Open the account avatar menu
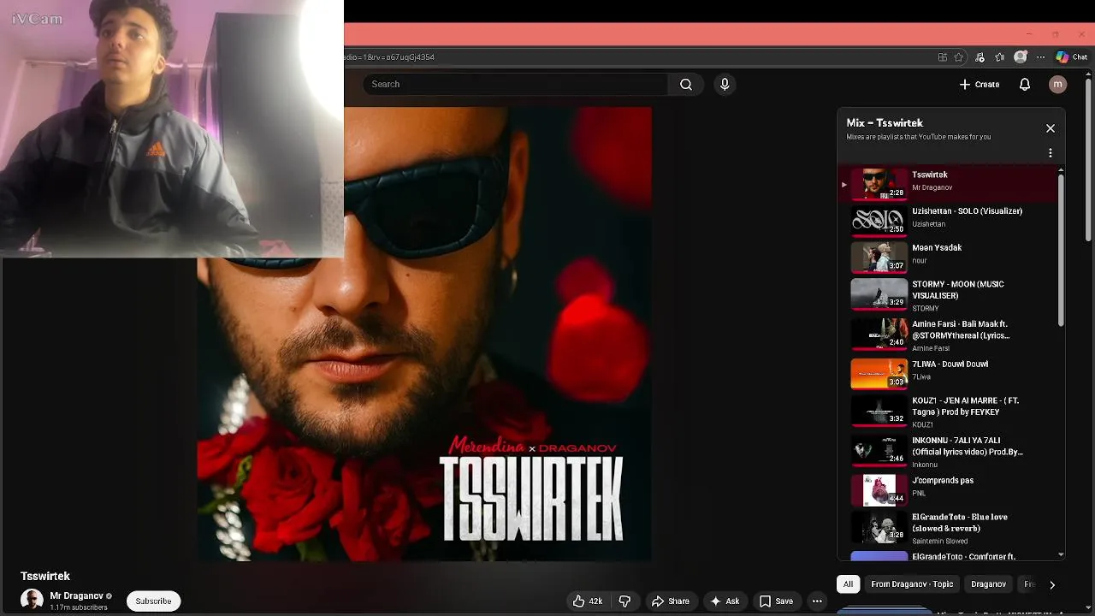The width and height of the screenshot is (1095, 616). (1058, 84)
